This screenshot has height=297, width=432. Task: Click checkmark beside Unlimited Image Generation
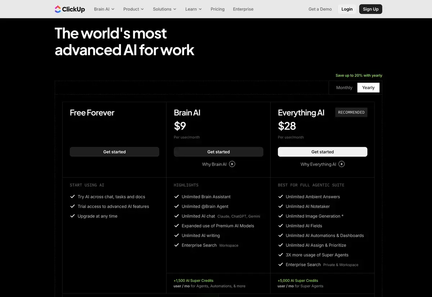[280, 216]
